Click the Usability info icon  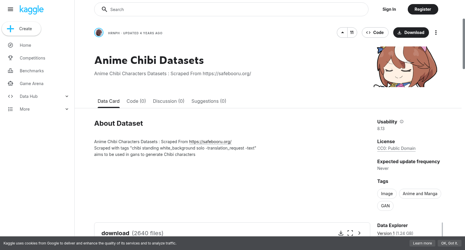point(402,122)
